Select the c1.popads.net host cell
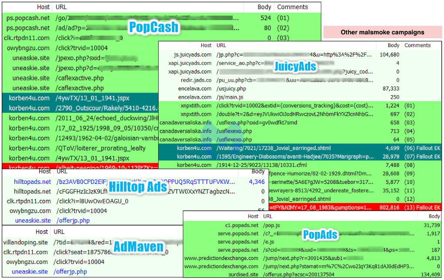This screenshot has width=444, height=280. pyautogui.click(x=241, y=226)
